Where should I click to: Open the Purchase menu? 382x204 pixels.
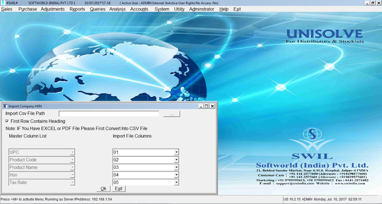(x=28, y=9)
